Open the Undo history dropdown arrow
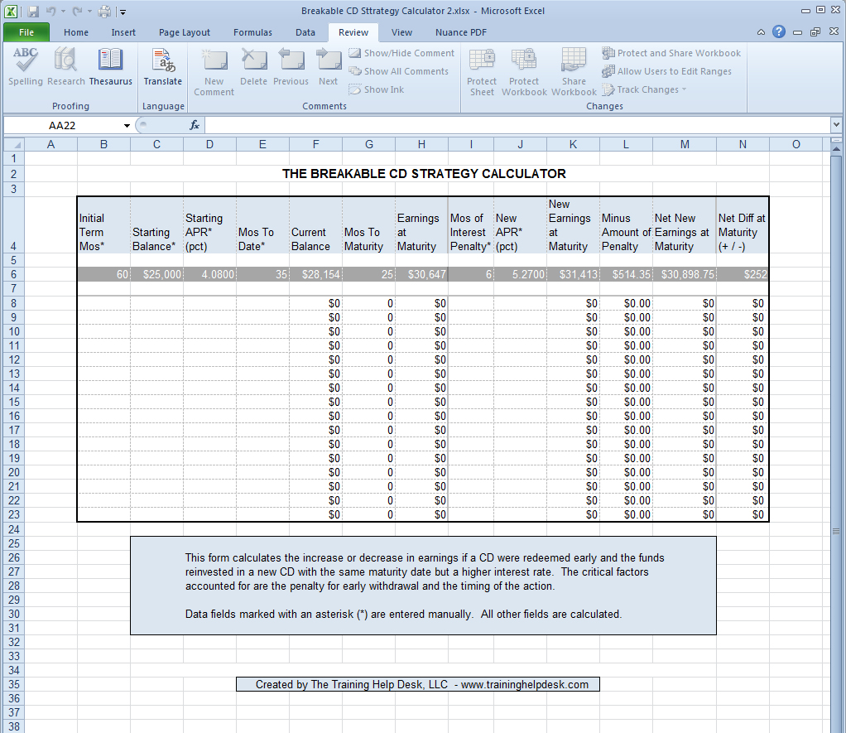Image resolution: width=846 pixels, height=733 pixels. (63, 12)
